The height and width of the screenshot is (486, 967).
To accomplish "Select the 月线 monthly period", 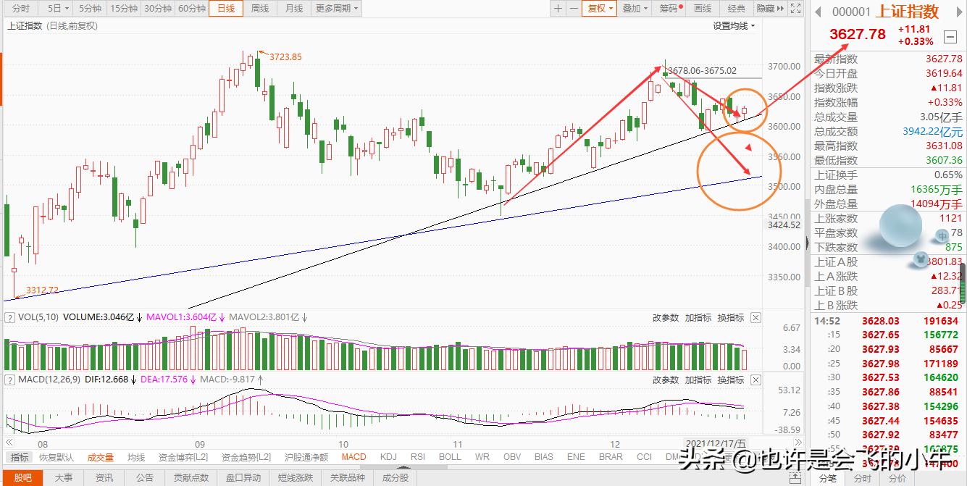I will tap(293, 9).
